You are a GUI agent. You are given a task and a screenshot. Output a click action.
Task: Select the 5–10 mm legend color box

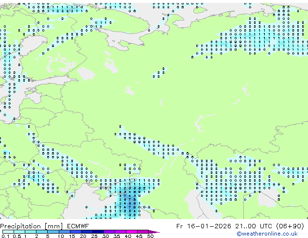[53, 232]
